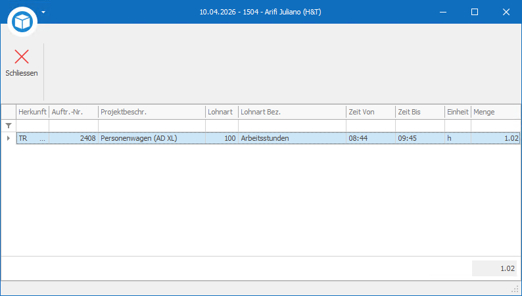522x296 pixels.
Task: Click the Lohnart Bez. column header
Action: tap(293, 112)
